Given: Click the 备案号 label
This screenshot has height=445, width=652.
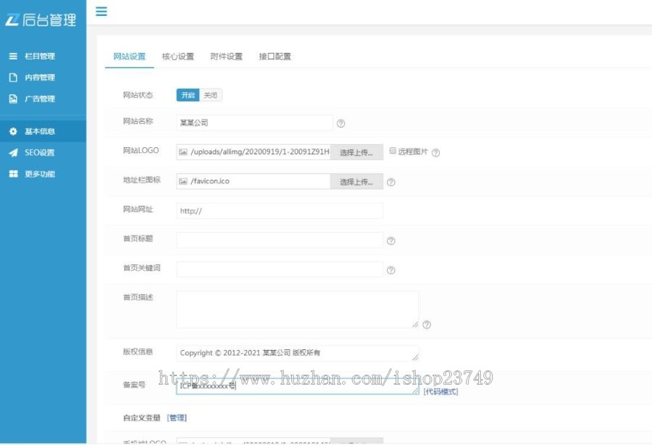Looking at the screenshot, I should pos(134,385).
